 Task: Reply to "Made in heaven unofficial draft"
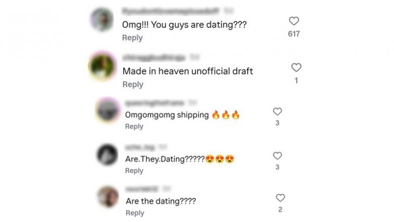pos(133,85)
